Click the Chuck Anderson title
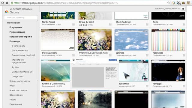The image size is (192, 108). (x=123, y=22)
